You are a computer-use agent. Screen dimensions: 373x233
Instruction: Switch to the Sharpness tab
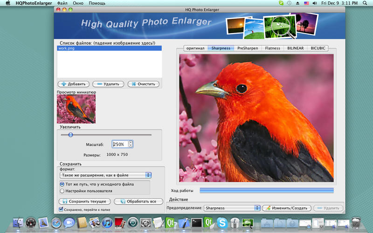click(x=221, y=48)
